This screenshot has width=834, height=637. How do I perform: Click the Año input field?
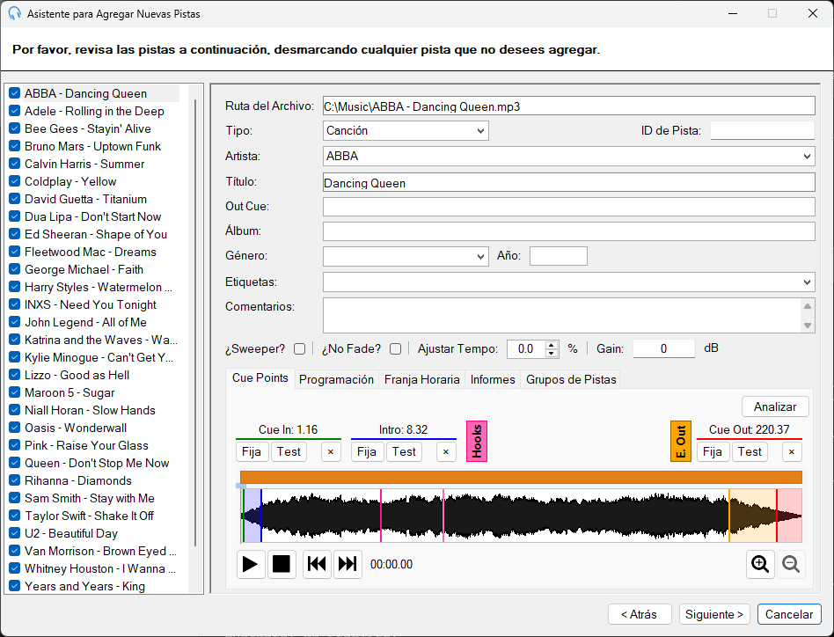[x=559, y=256]
